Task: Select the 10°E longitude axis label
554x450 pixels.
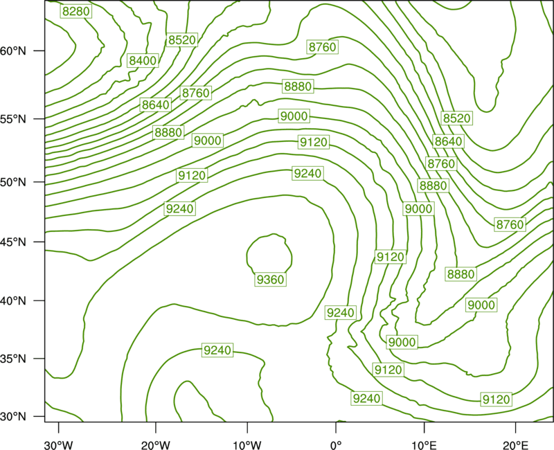Action: (x=425, y=445)
